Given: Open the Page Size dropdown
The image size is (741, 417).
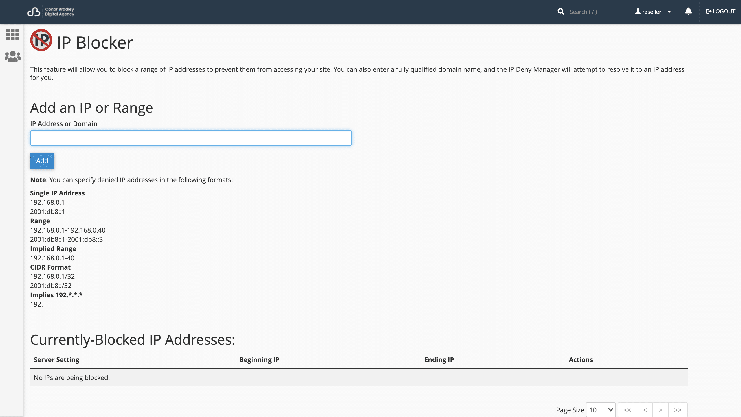Looking at the screenshot, I should point(601,410).
